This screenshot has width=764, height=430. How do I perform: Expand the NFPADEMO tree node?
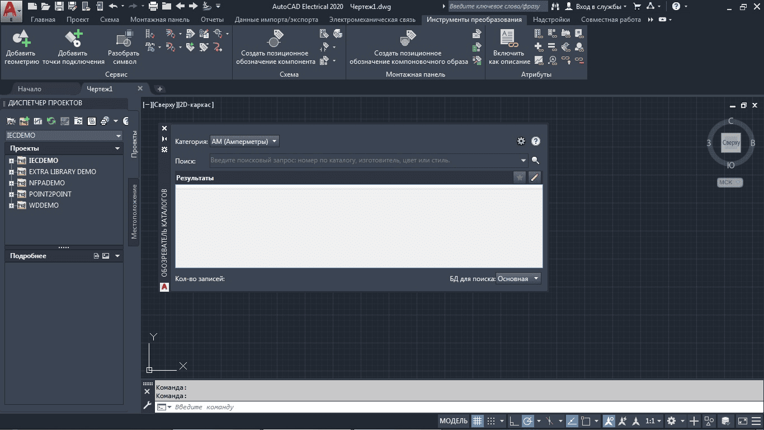pos(11,183)
